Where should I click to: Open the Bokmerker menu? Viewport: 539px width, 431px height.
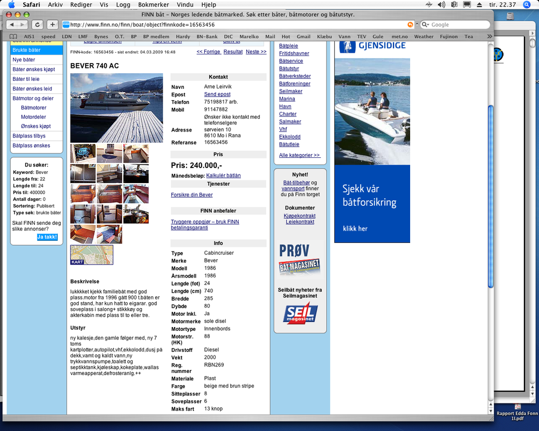pos(153,4)
